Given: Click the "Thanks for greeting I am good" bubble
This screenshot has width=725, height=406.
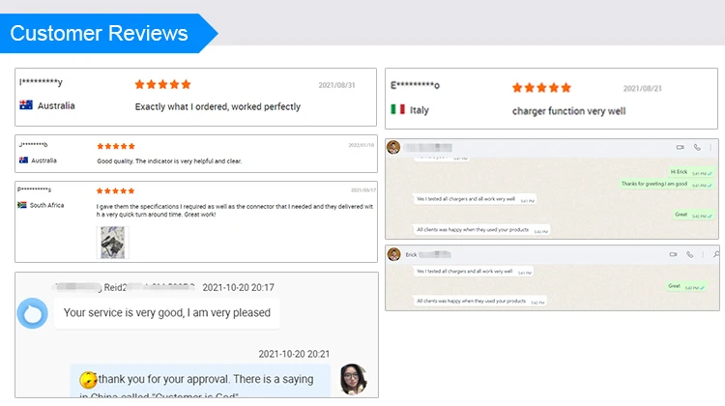Looking at the screenshot, I should pos(667,184).
